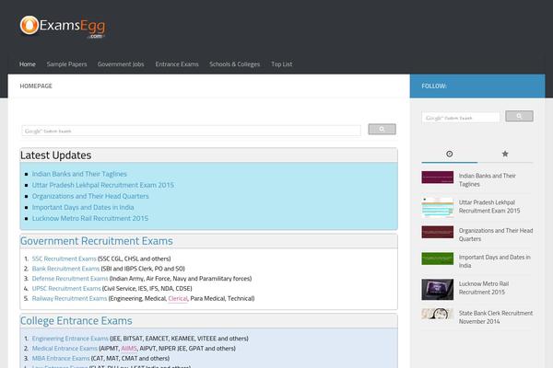The height and width of the screenshot is (368, 553).
Task: Open sidebar Indian Banks and Their Taglines title
Action: 487,180
